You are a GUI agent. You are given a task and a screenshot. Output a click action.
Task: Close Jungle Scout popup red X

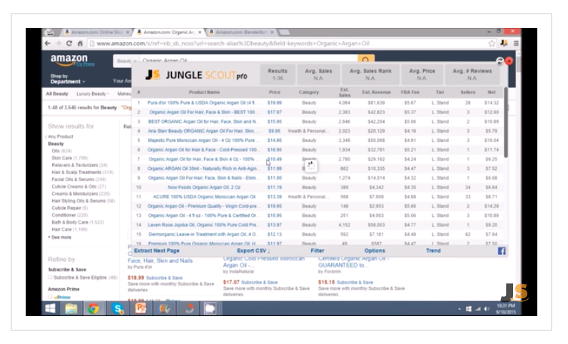tap(509, 61)
